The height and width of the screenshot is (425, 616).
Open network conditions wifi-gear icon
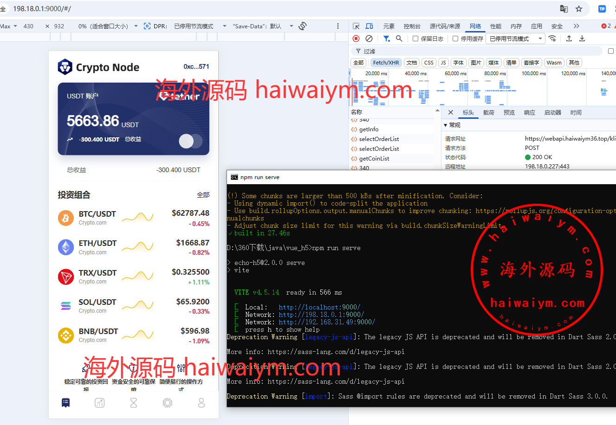(552, 39)
